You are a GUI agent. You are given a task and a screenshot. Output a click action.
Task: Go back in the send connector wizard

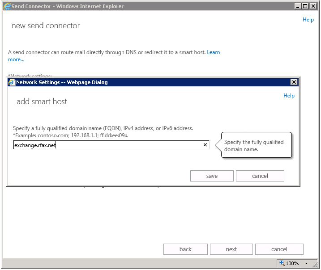[185, 249]
